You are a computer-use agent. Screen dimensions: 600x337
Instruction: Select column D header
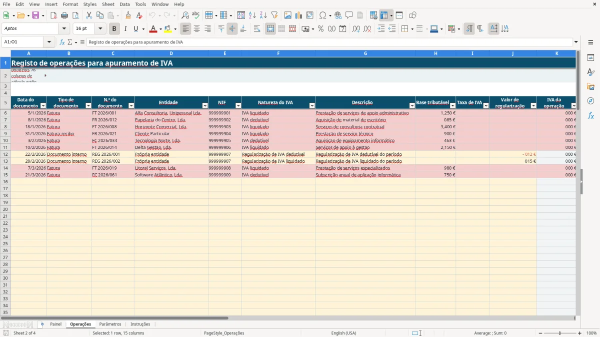point(171,53)
